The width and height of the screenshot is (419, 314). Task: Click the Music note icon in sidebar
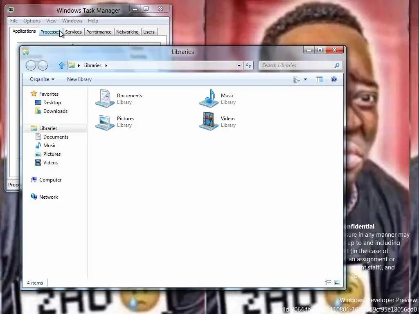[38, 145]
